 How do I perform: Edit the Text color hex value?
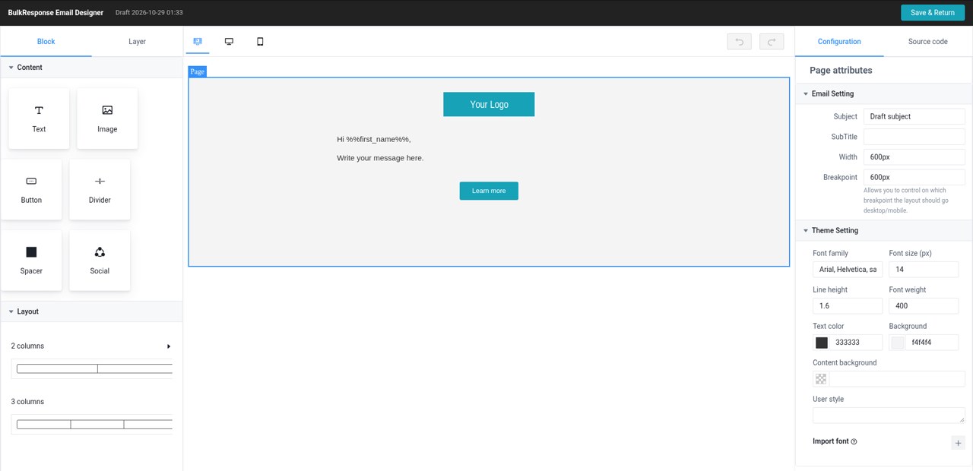point(856,343)
